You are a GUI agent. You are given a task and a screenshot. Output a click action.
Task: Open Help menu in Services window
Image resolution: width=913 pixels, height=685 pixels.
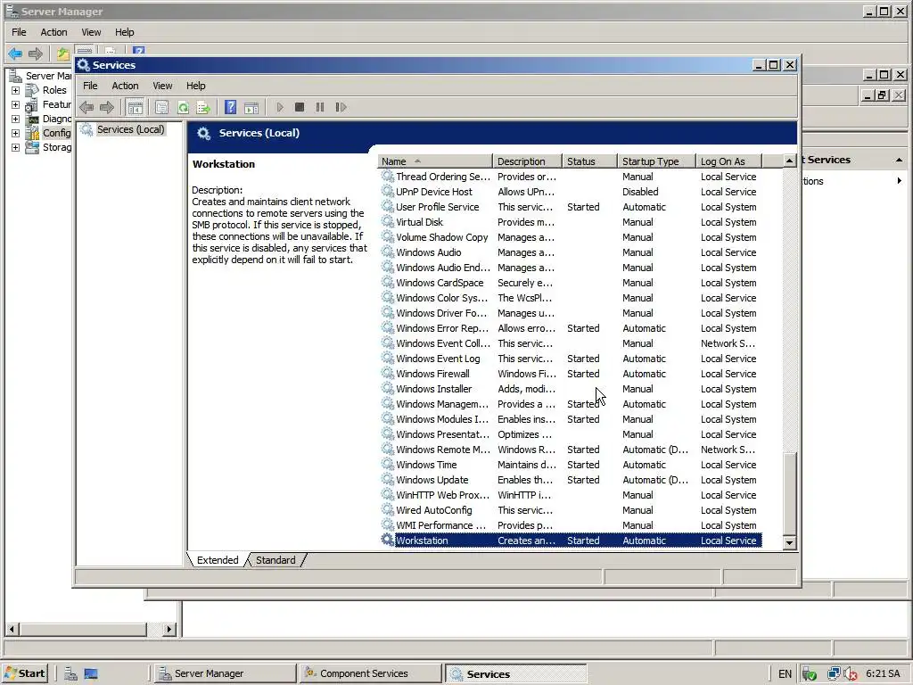coord(195,86)
